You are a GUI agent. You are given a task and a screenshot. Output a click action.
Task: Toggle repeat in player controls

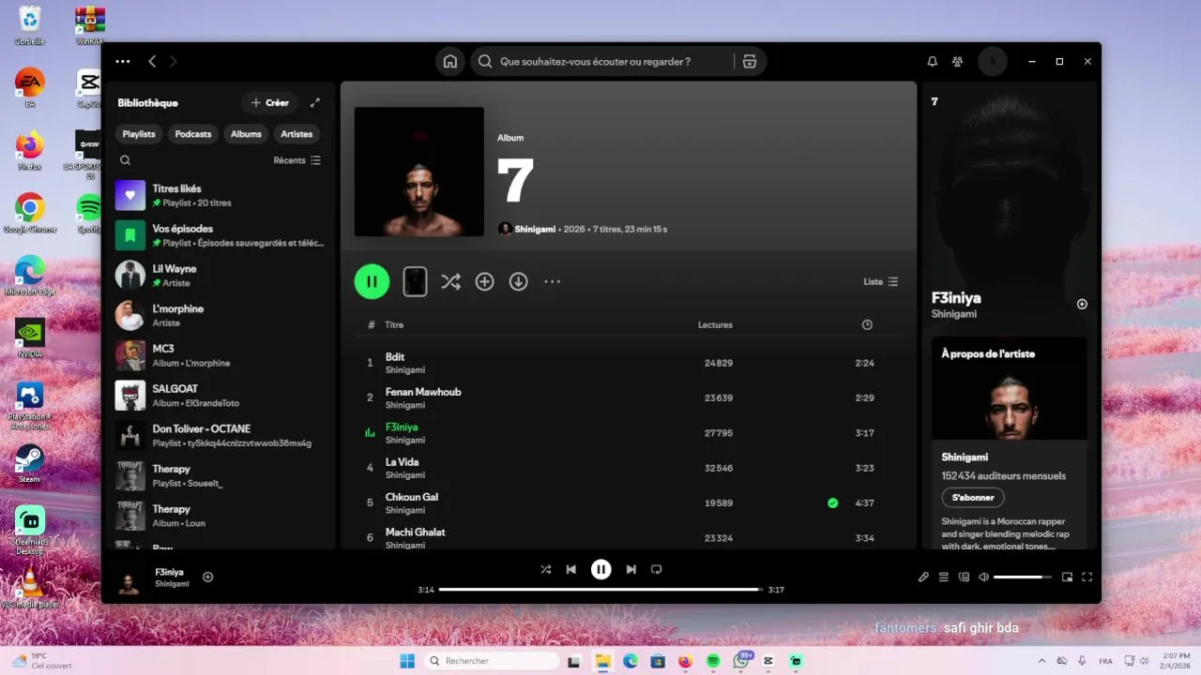tap(657, 569)
